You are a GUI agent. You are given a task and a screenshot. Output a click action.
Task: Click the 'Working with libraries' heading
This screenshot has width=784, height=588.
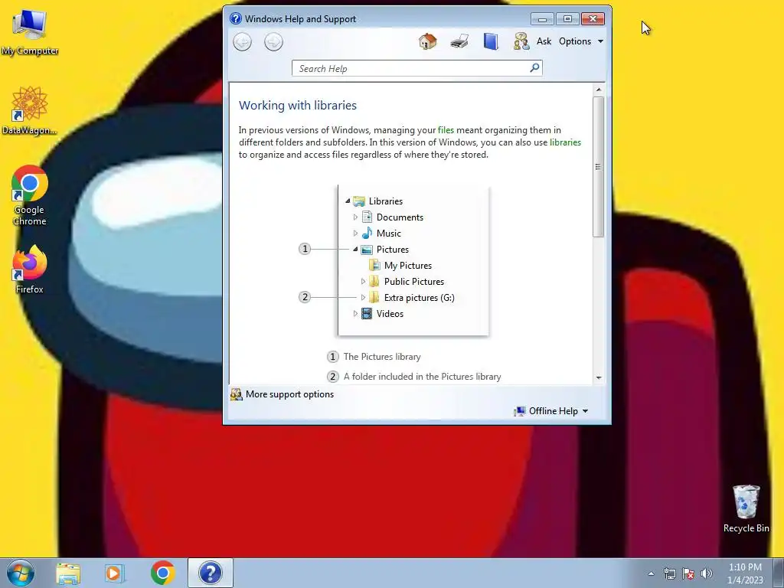tap(298, 106)
